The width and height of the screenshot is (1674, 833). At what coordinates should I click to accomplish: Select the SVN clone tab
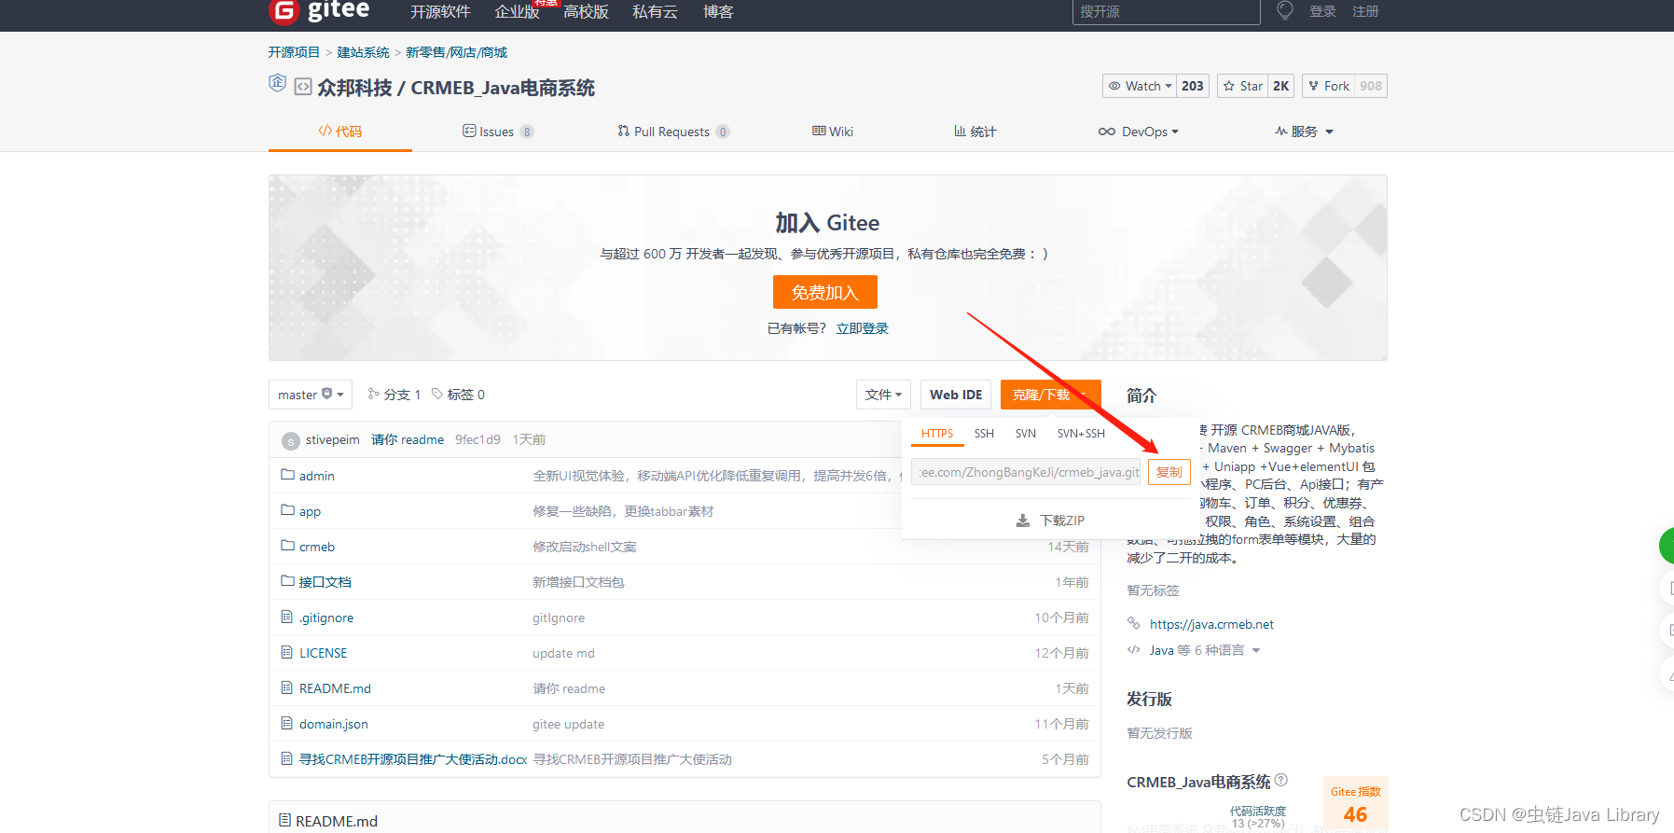(1026, 434)
